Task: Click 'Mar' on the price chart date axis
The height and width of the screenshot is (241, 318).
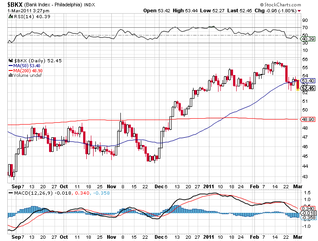Action: (298, 186)
